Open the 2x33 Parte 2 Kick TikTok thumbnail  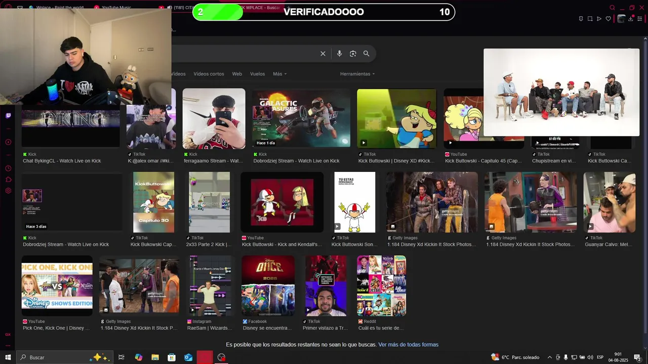[x=209, y=202]
